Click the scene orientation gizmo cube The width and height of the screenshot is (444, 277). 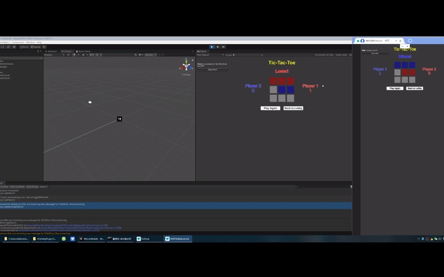click(187, 66)
